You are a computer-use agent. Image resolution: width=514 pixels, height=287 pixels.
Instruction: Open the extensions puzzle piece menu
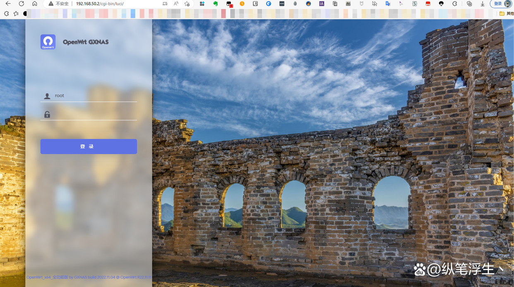click(x=455, y=4)
